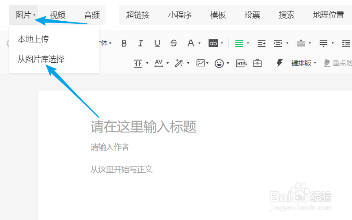Open the 模板 template option

[x=218, y=15]
